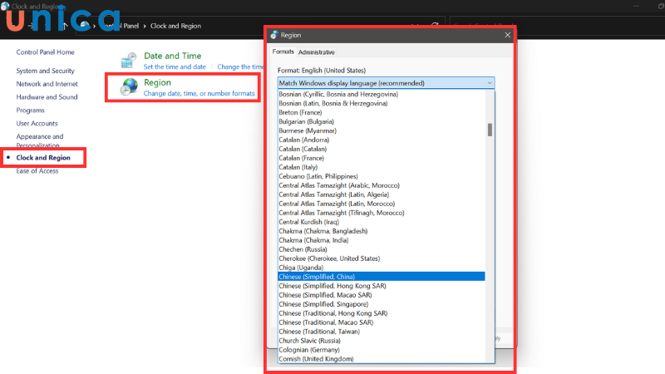This screenshot has width=665, height=374.
Task: Click the format list scrollbar thumb
Action: 490,129
